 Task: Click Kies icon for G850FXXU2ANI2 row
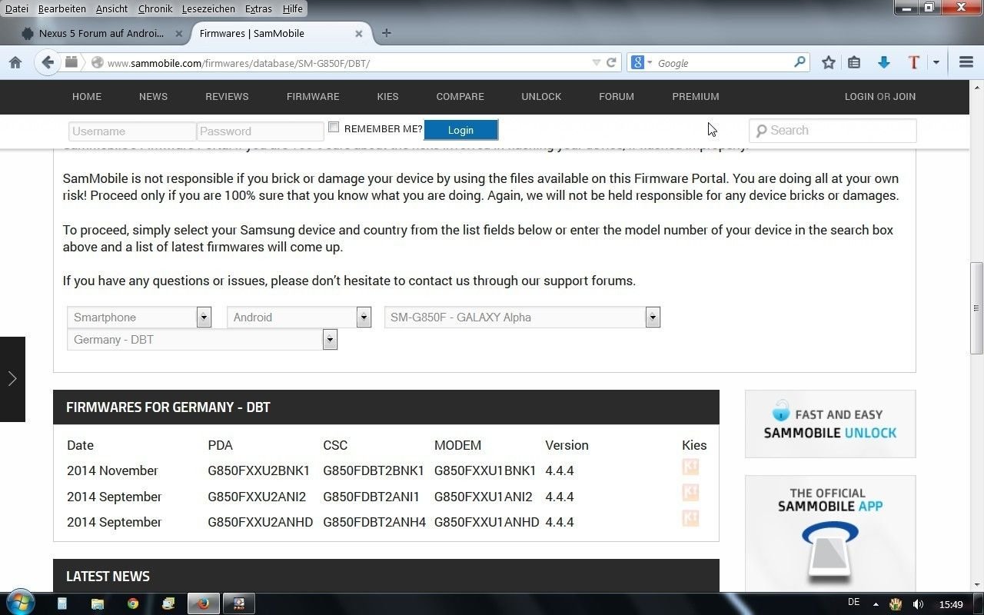point(690,492)
